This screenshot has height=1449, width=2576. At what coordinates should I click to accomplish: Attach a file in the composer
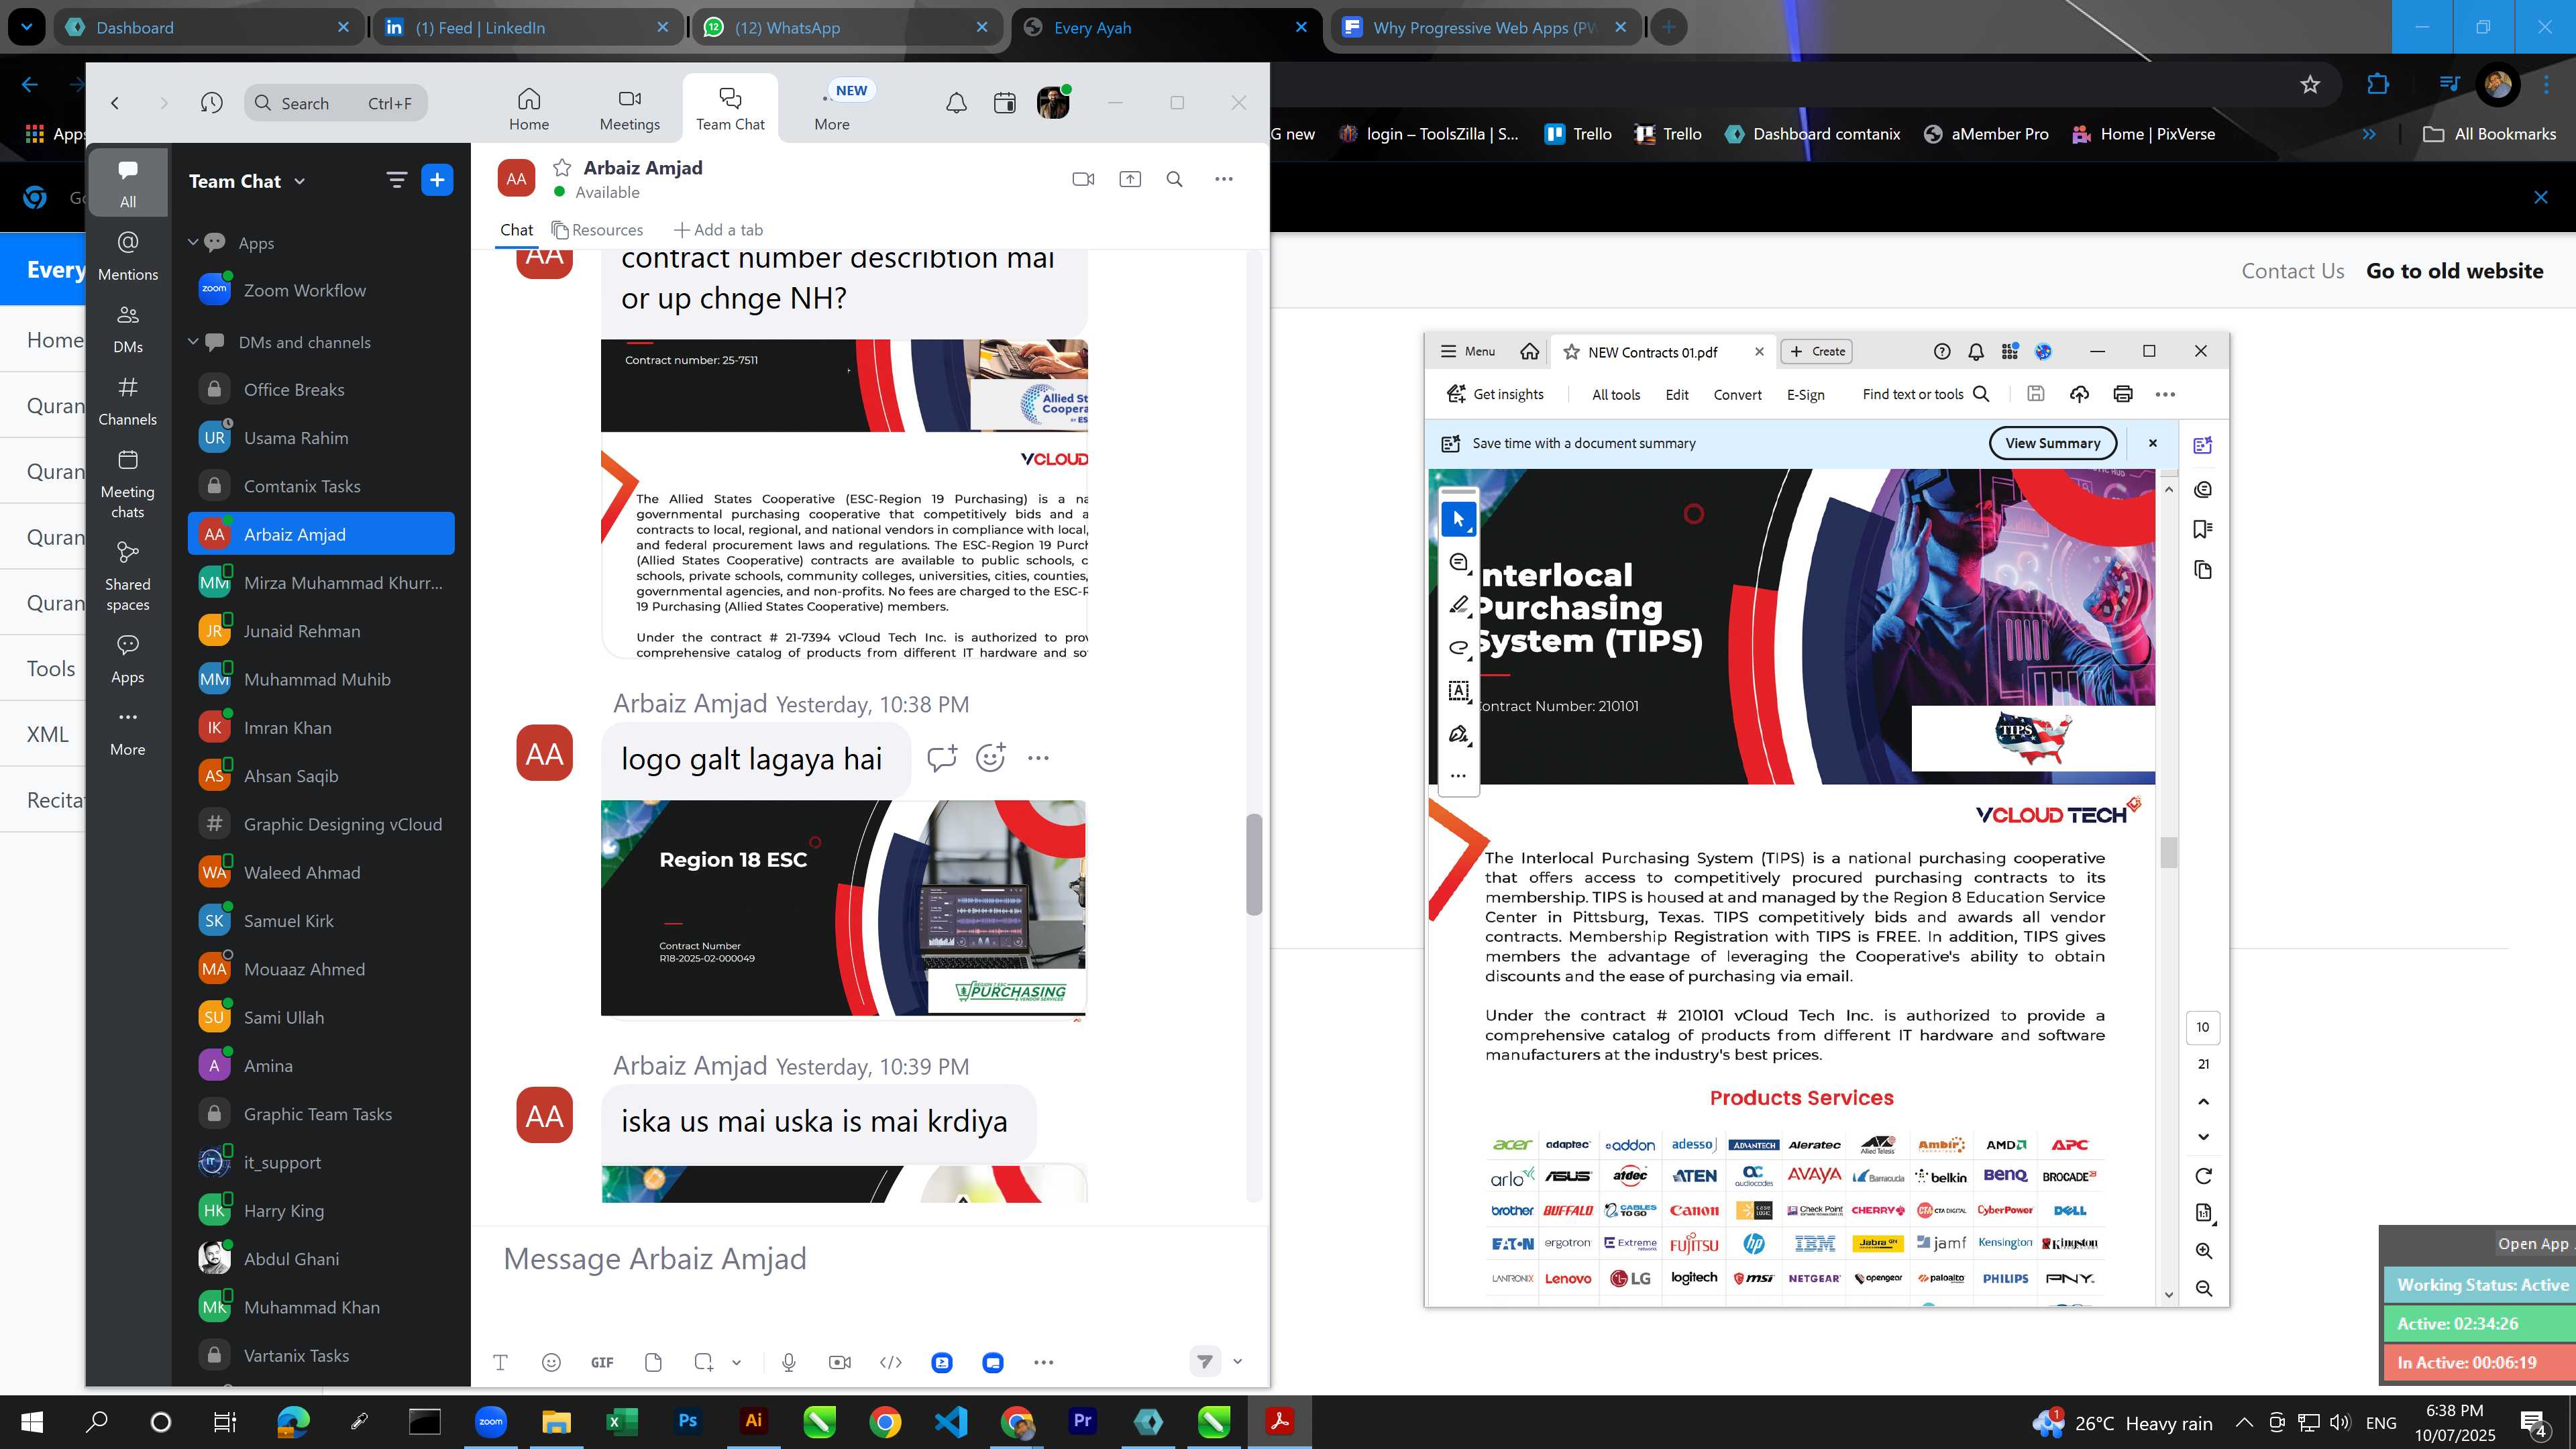653,1362
